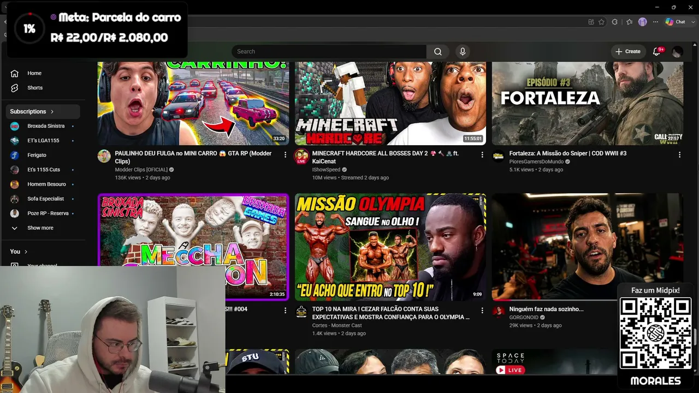Go to IShowSpeed channel name
The width and height of the screenshot is (699, 393).
pyautogui.click(x=326, y=170)
